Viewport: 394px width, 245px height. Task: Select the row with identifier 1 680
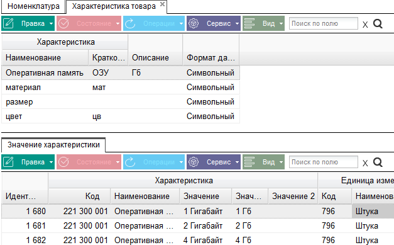(198, 211)
